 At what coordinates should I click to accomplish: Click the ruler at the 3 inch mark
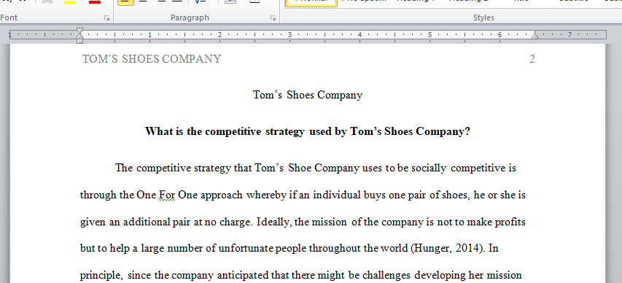[290, 35]
